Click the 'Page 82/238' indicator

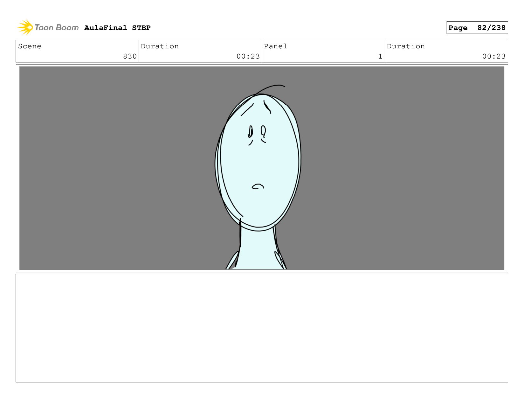pos(477,28)
